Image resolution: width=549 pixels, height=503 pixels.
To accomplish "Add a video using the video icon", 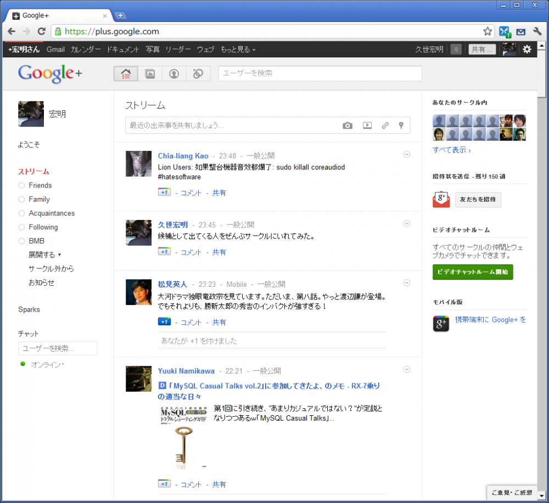I will tap(367, 125).
